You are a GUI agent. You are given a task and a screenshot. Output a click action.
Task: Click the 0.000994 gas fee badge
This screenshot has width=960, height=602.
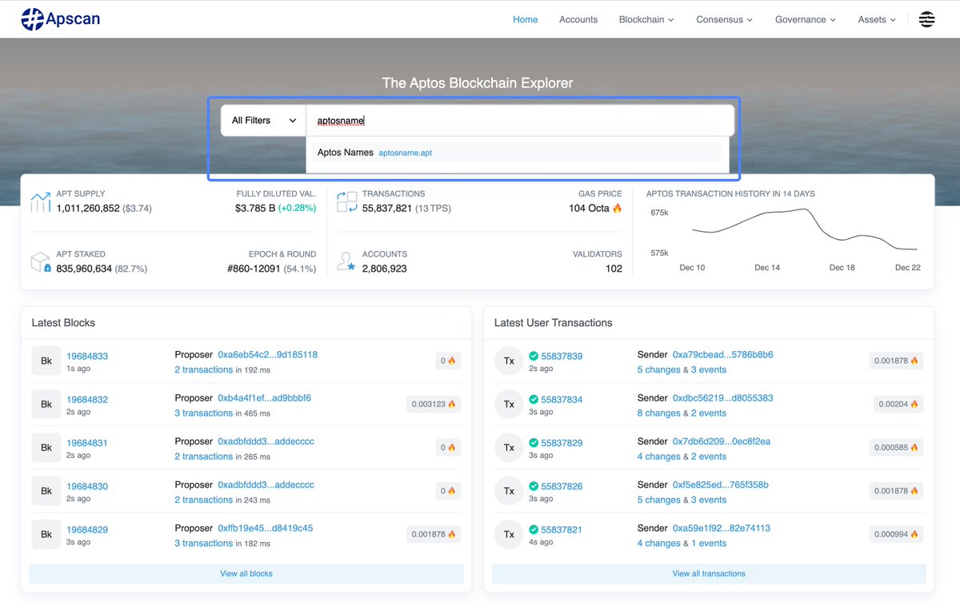pos(896,534)
